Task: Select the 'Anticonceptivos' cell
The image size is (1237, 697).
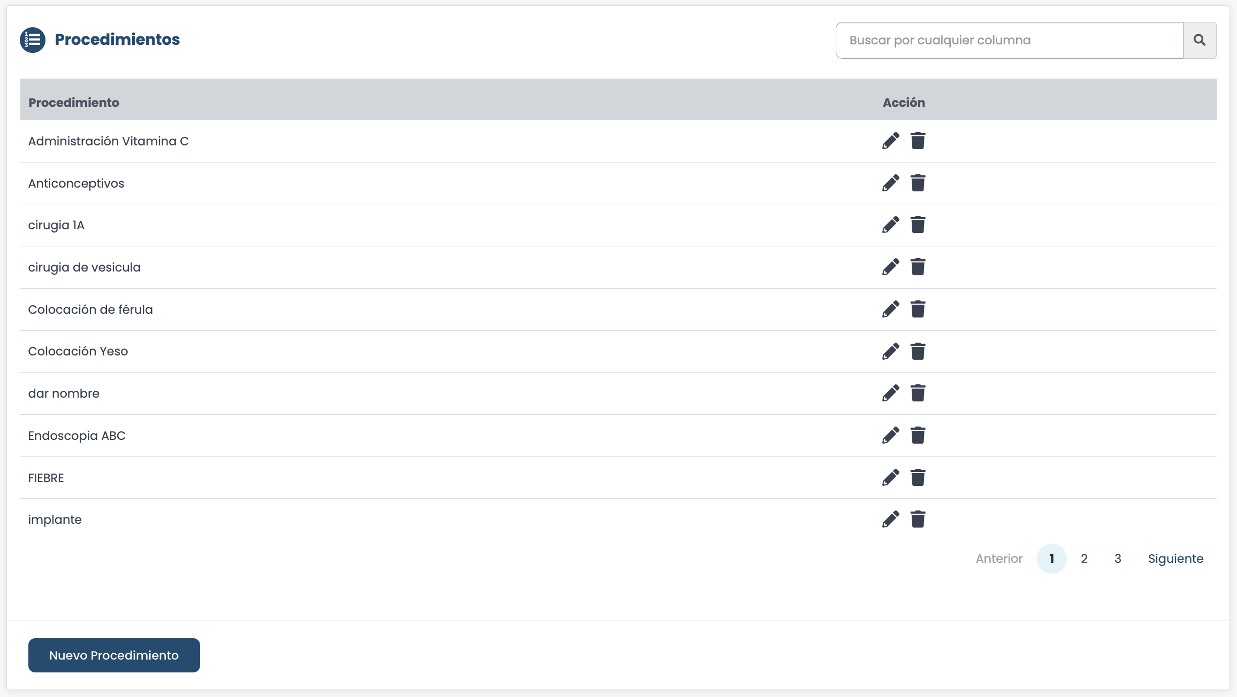Action: pos(447,183)
